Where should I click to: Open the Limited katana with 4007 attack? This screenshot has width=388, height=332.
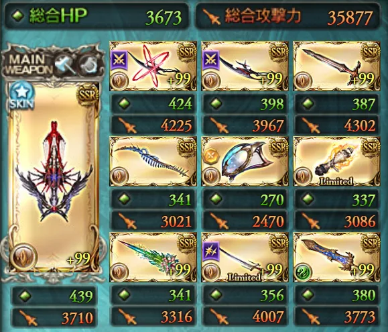(245, 258)
